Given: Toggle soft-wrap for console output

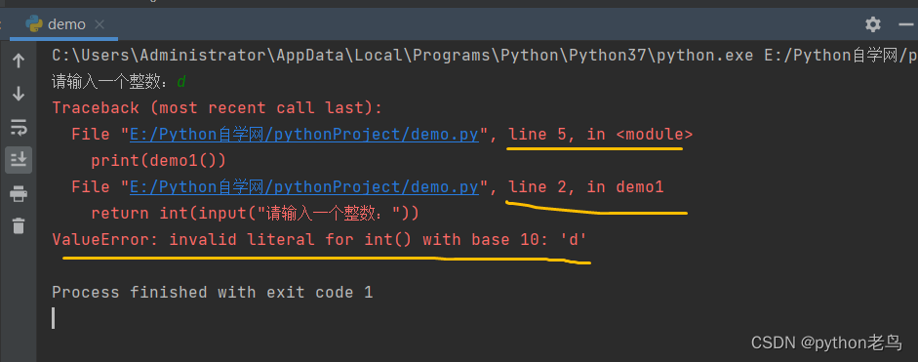Looking at the screenshot, I should click(19, 127).
